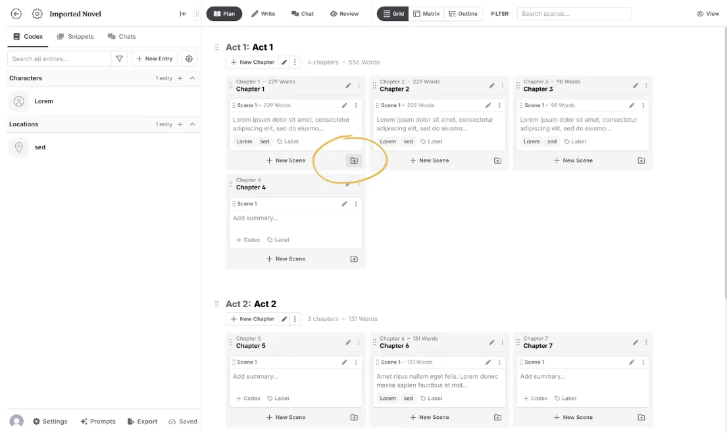Toggle the View eye control top right
727x440 pixels.
707,13
